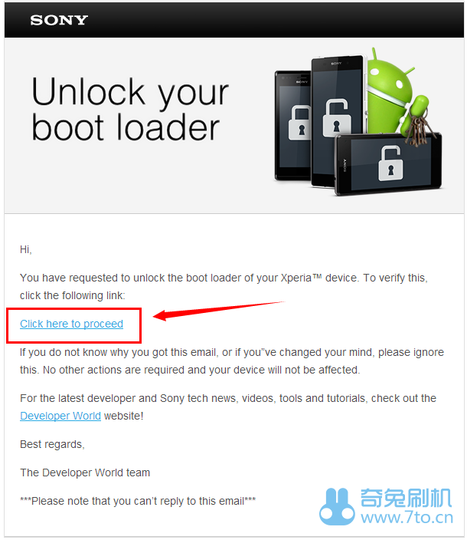The height and width of the screenshot is (540, 467).
Task: Click the padlock on the left phone
Action: pyautogui.click(x=299, y=123)
